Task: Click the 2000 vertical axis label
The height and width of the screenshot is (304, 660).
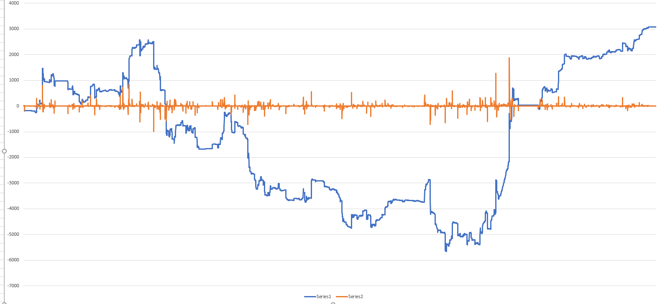Action: 14,54
